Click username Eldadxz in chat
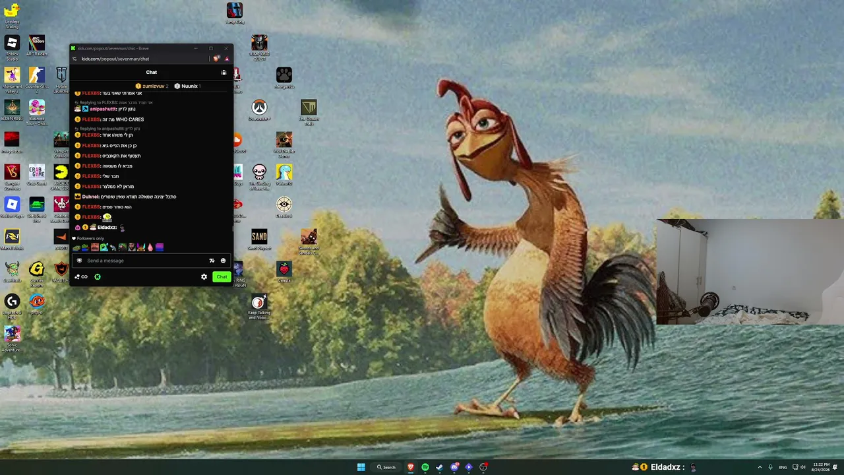844x475 pixels. pos(107,228)
